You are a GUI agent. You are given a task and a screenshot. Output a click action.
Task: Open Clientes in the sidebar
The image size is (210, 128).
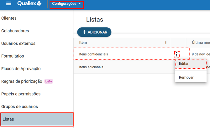pyautogui.click(x=9, y=18)
